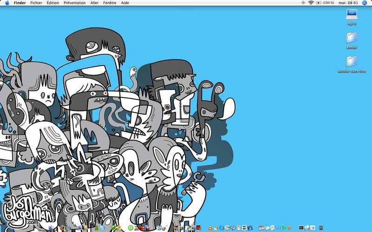Click the Finder application menu
The height and width of the screenshot is (232, 372).
[x=20, y=3]
